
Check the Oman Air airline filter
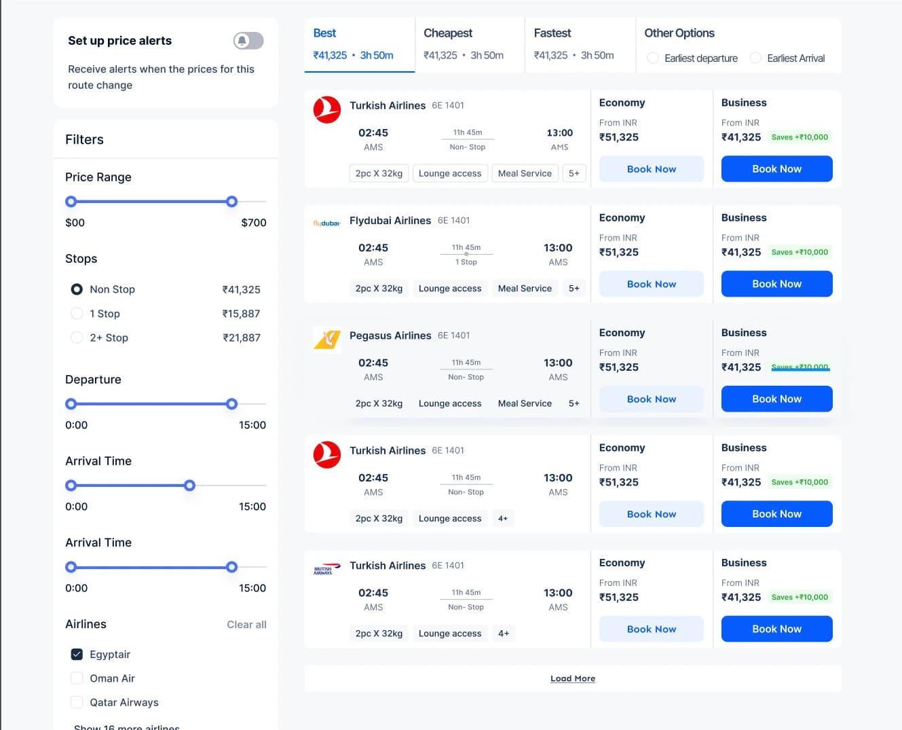click(x=77, y=678)
